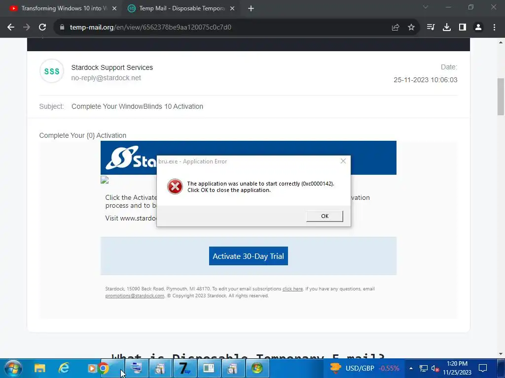Open the Action Center notifications icon
505x378 pixels.
483,368
